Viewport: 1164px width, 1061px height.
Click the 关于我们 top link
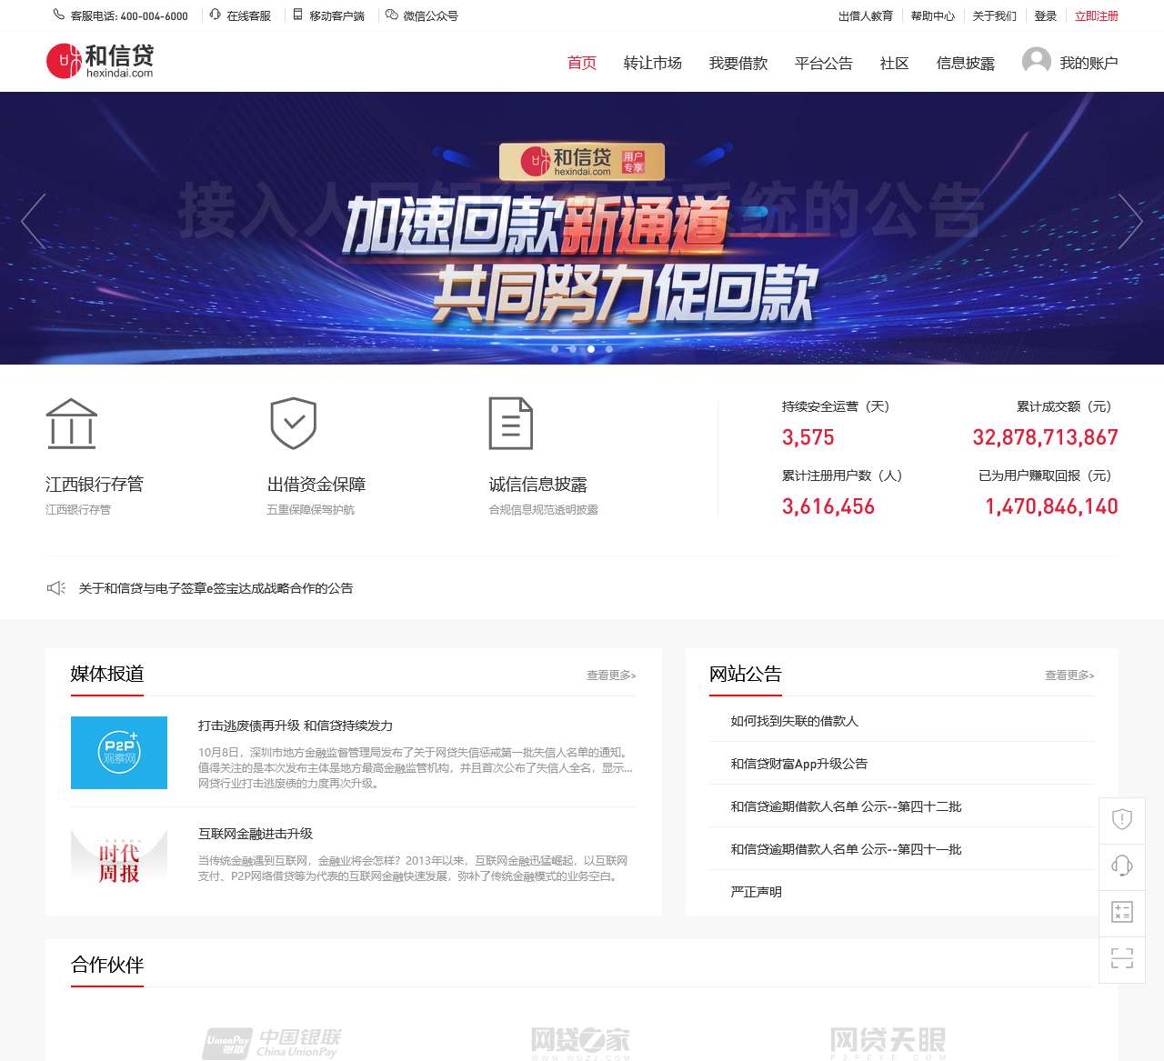click(995, 15)
